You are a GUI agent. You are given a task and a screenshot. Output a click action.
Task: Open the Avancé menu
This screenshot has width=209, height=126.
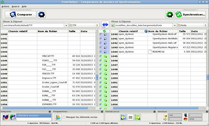coord(15,6)
